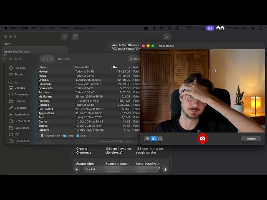Open the Camera menu
Image resolution: width=267 pixels, height=200 pixels.
[65, 28]
